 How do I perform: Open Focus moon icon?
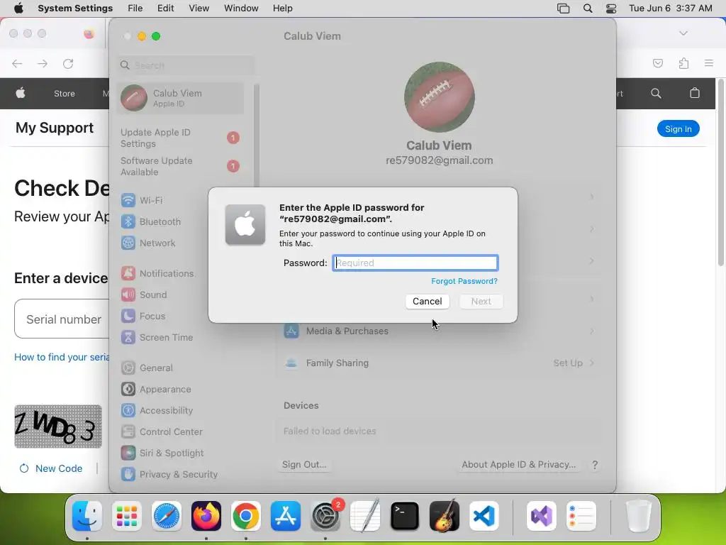[128, 316]
